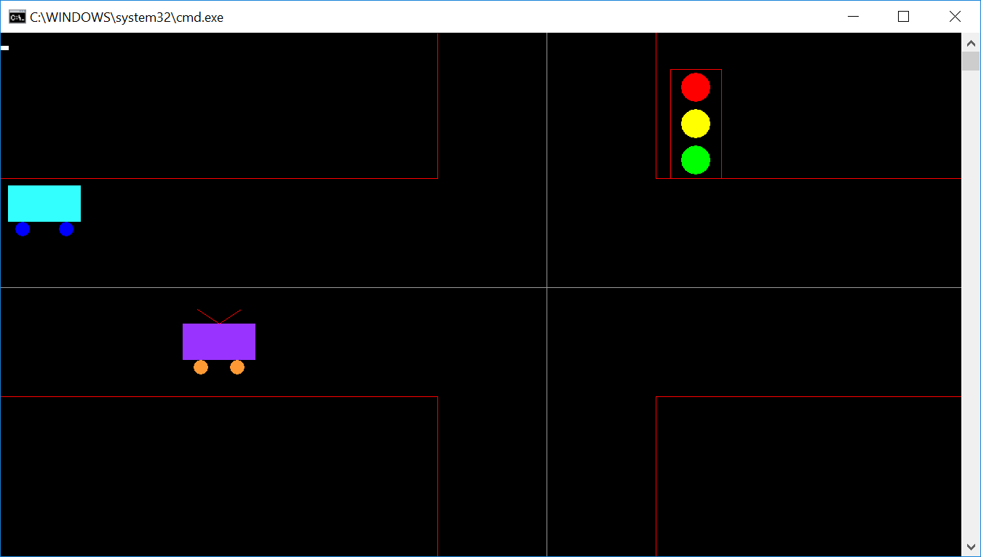The width and height of the screenshot is (981, 557).
Task: Click the left blue wheel of cyan car
Action: 23,229
